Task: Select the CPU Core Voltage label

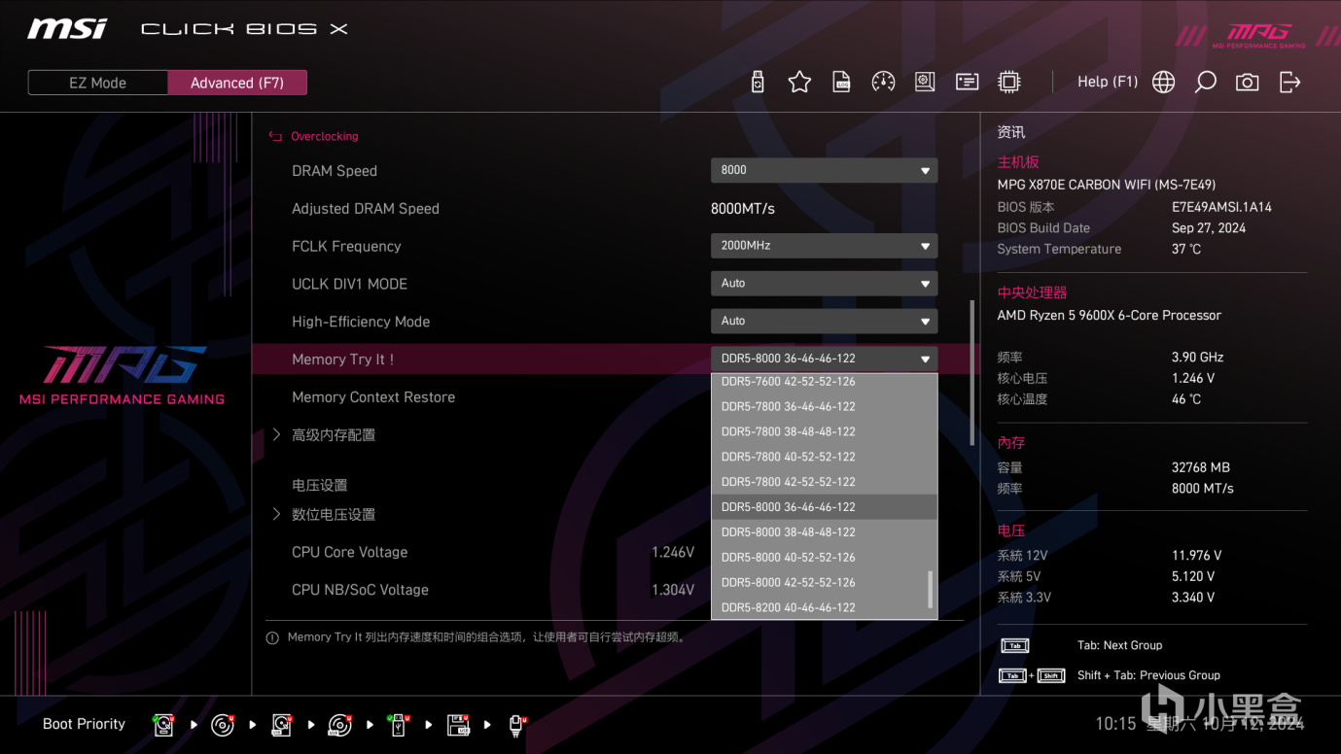Action: [x=350, y=552]
